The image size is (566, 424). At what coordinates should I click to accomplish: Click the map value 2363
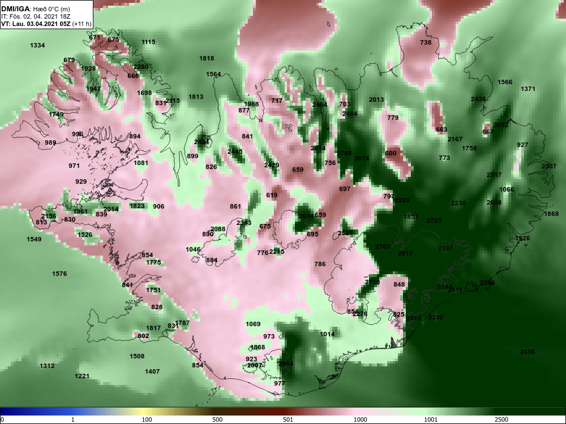point(244,223)
